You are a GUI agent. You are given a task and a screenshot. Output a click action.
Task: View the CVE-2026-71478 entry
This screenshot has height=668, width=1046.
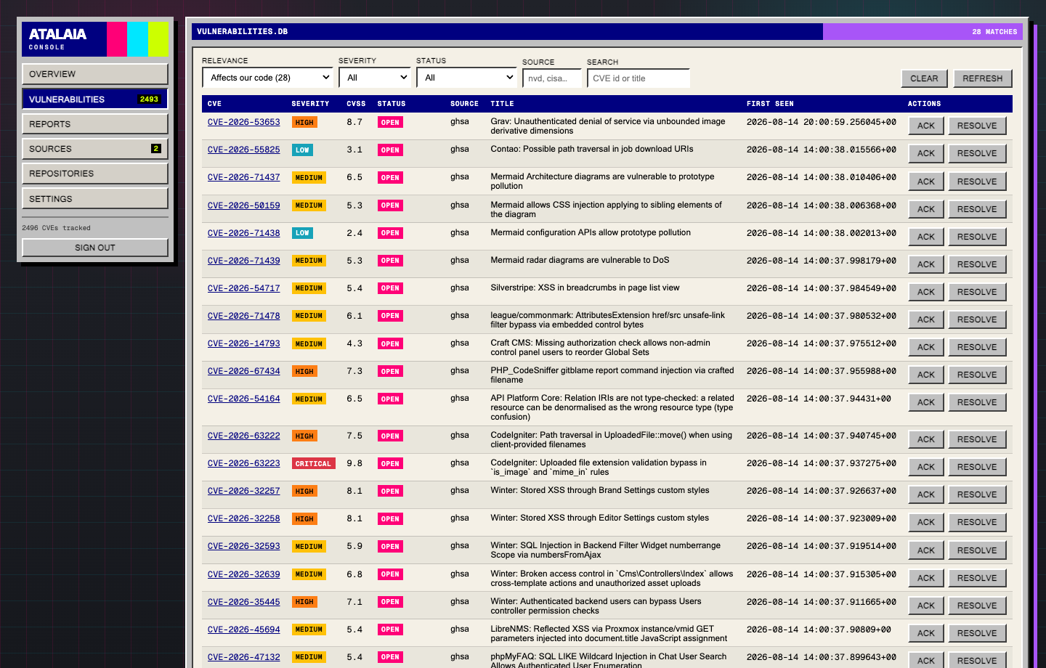(x=243, y=316)
